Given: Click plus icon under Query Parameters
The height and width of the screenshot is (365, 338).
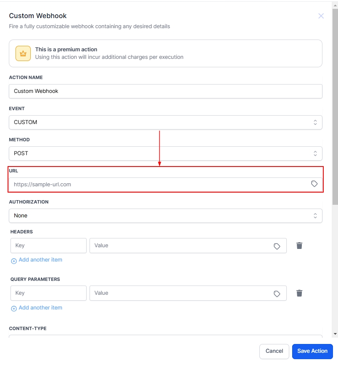Looking at the screenshot, I should (14, 308).
